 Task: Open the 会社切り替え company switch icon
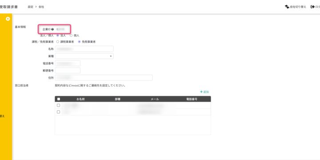(x=287, y=7)
